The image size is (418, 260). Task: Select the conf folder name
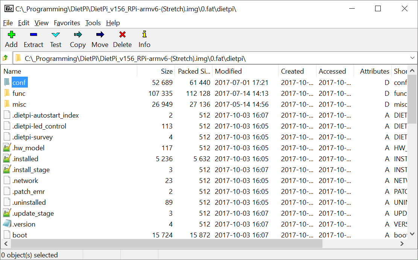(x=19, y=83)
